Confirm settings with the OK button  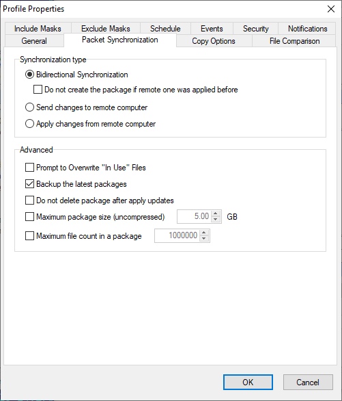(x=248, y=382)
